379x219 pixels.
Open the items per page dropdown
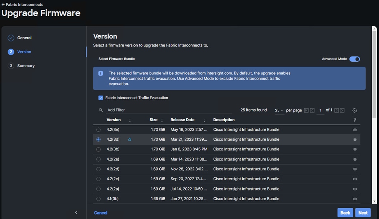tap(279, 110)
